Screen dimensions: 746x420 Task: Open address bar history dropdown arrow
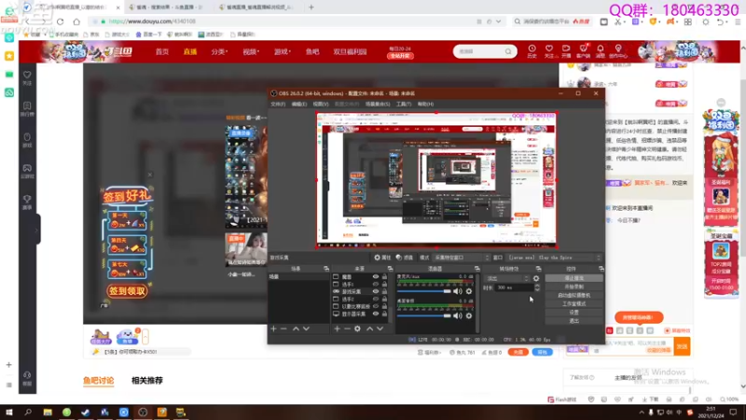498,21
